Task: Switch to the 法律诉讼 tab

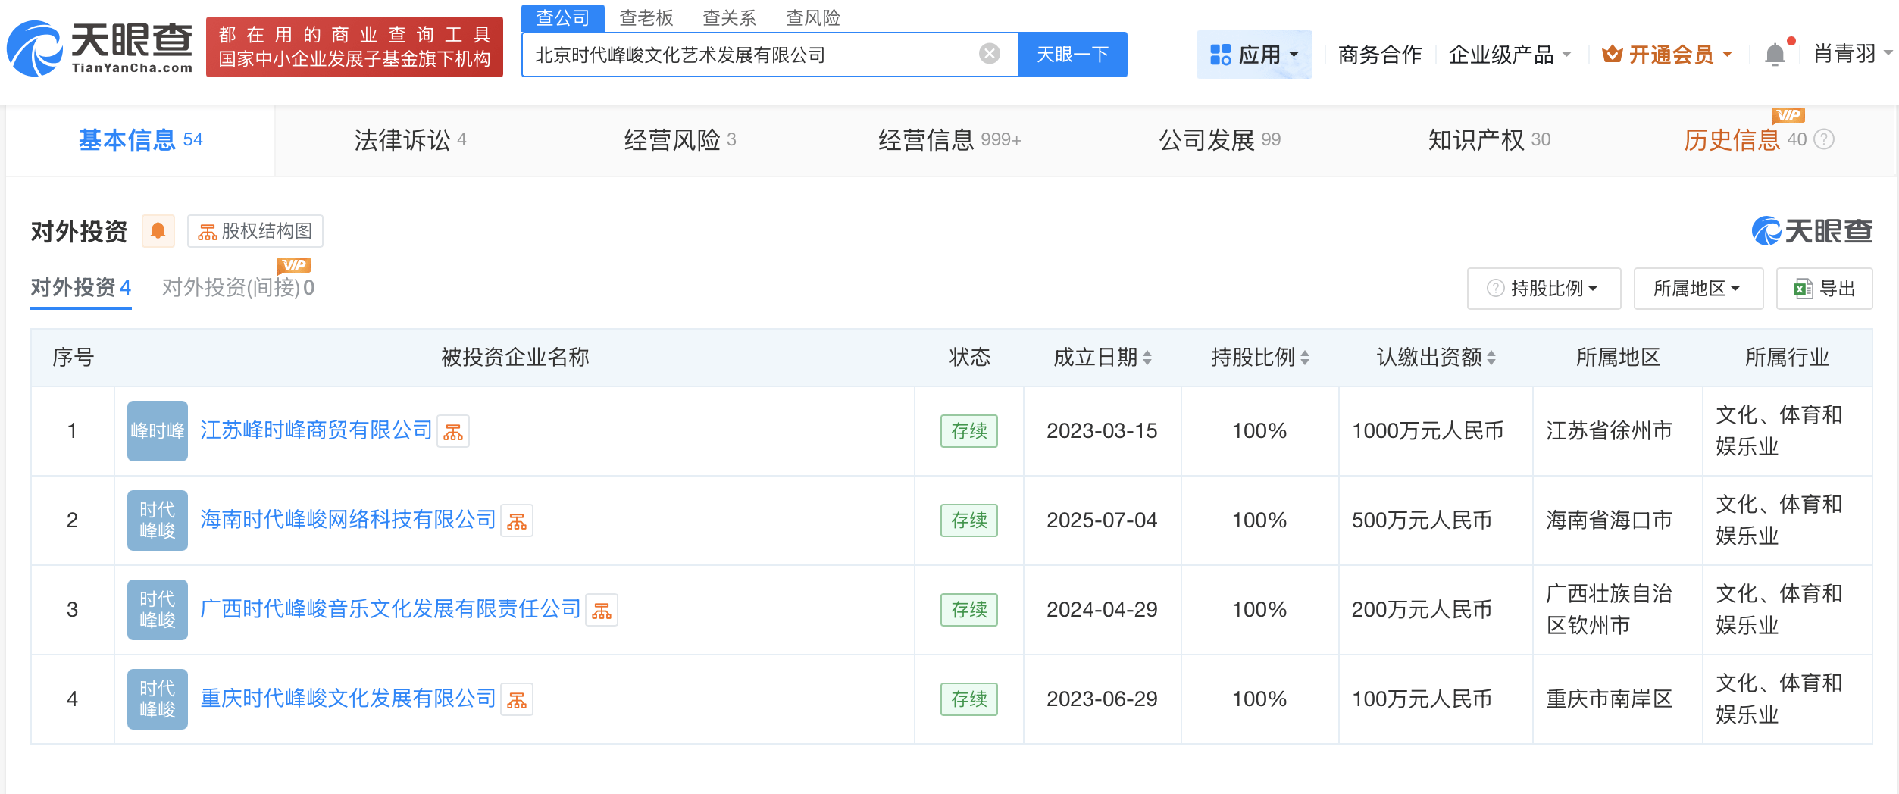Action: click(410, 139)
